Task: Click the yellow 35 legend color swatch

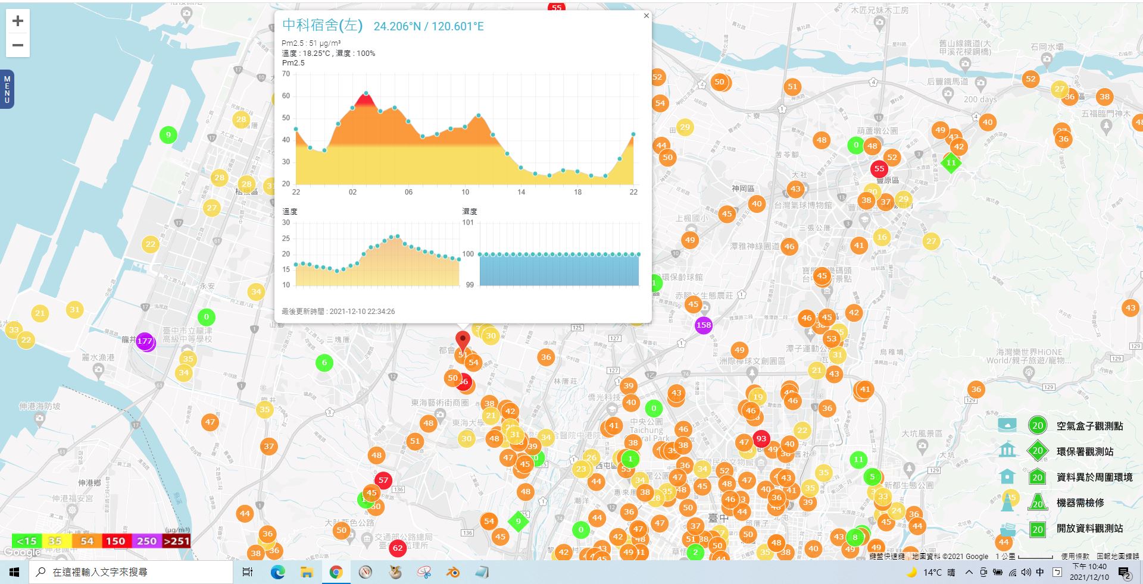Action: [56, 541]
